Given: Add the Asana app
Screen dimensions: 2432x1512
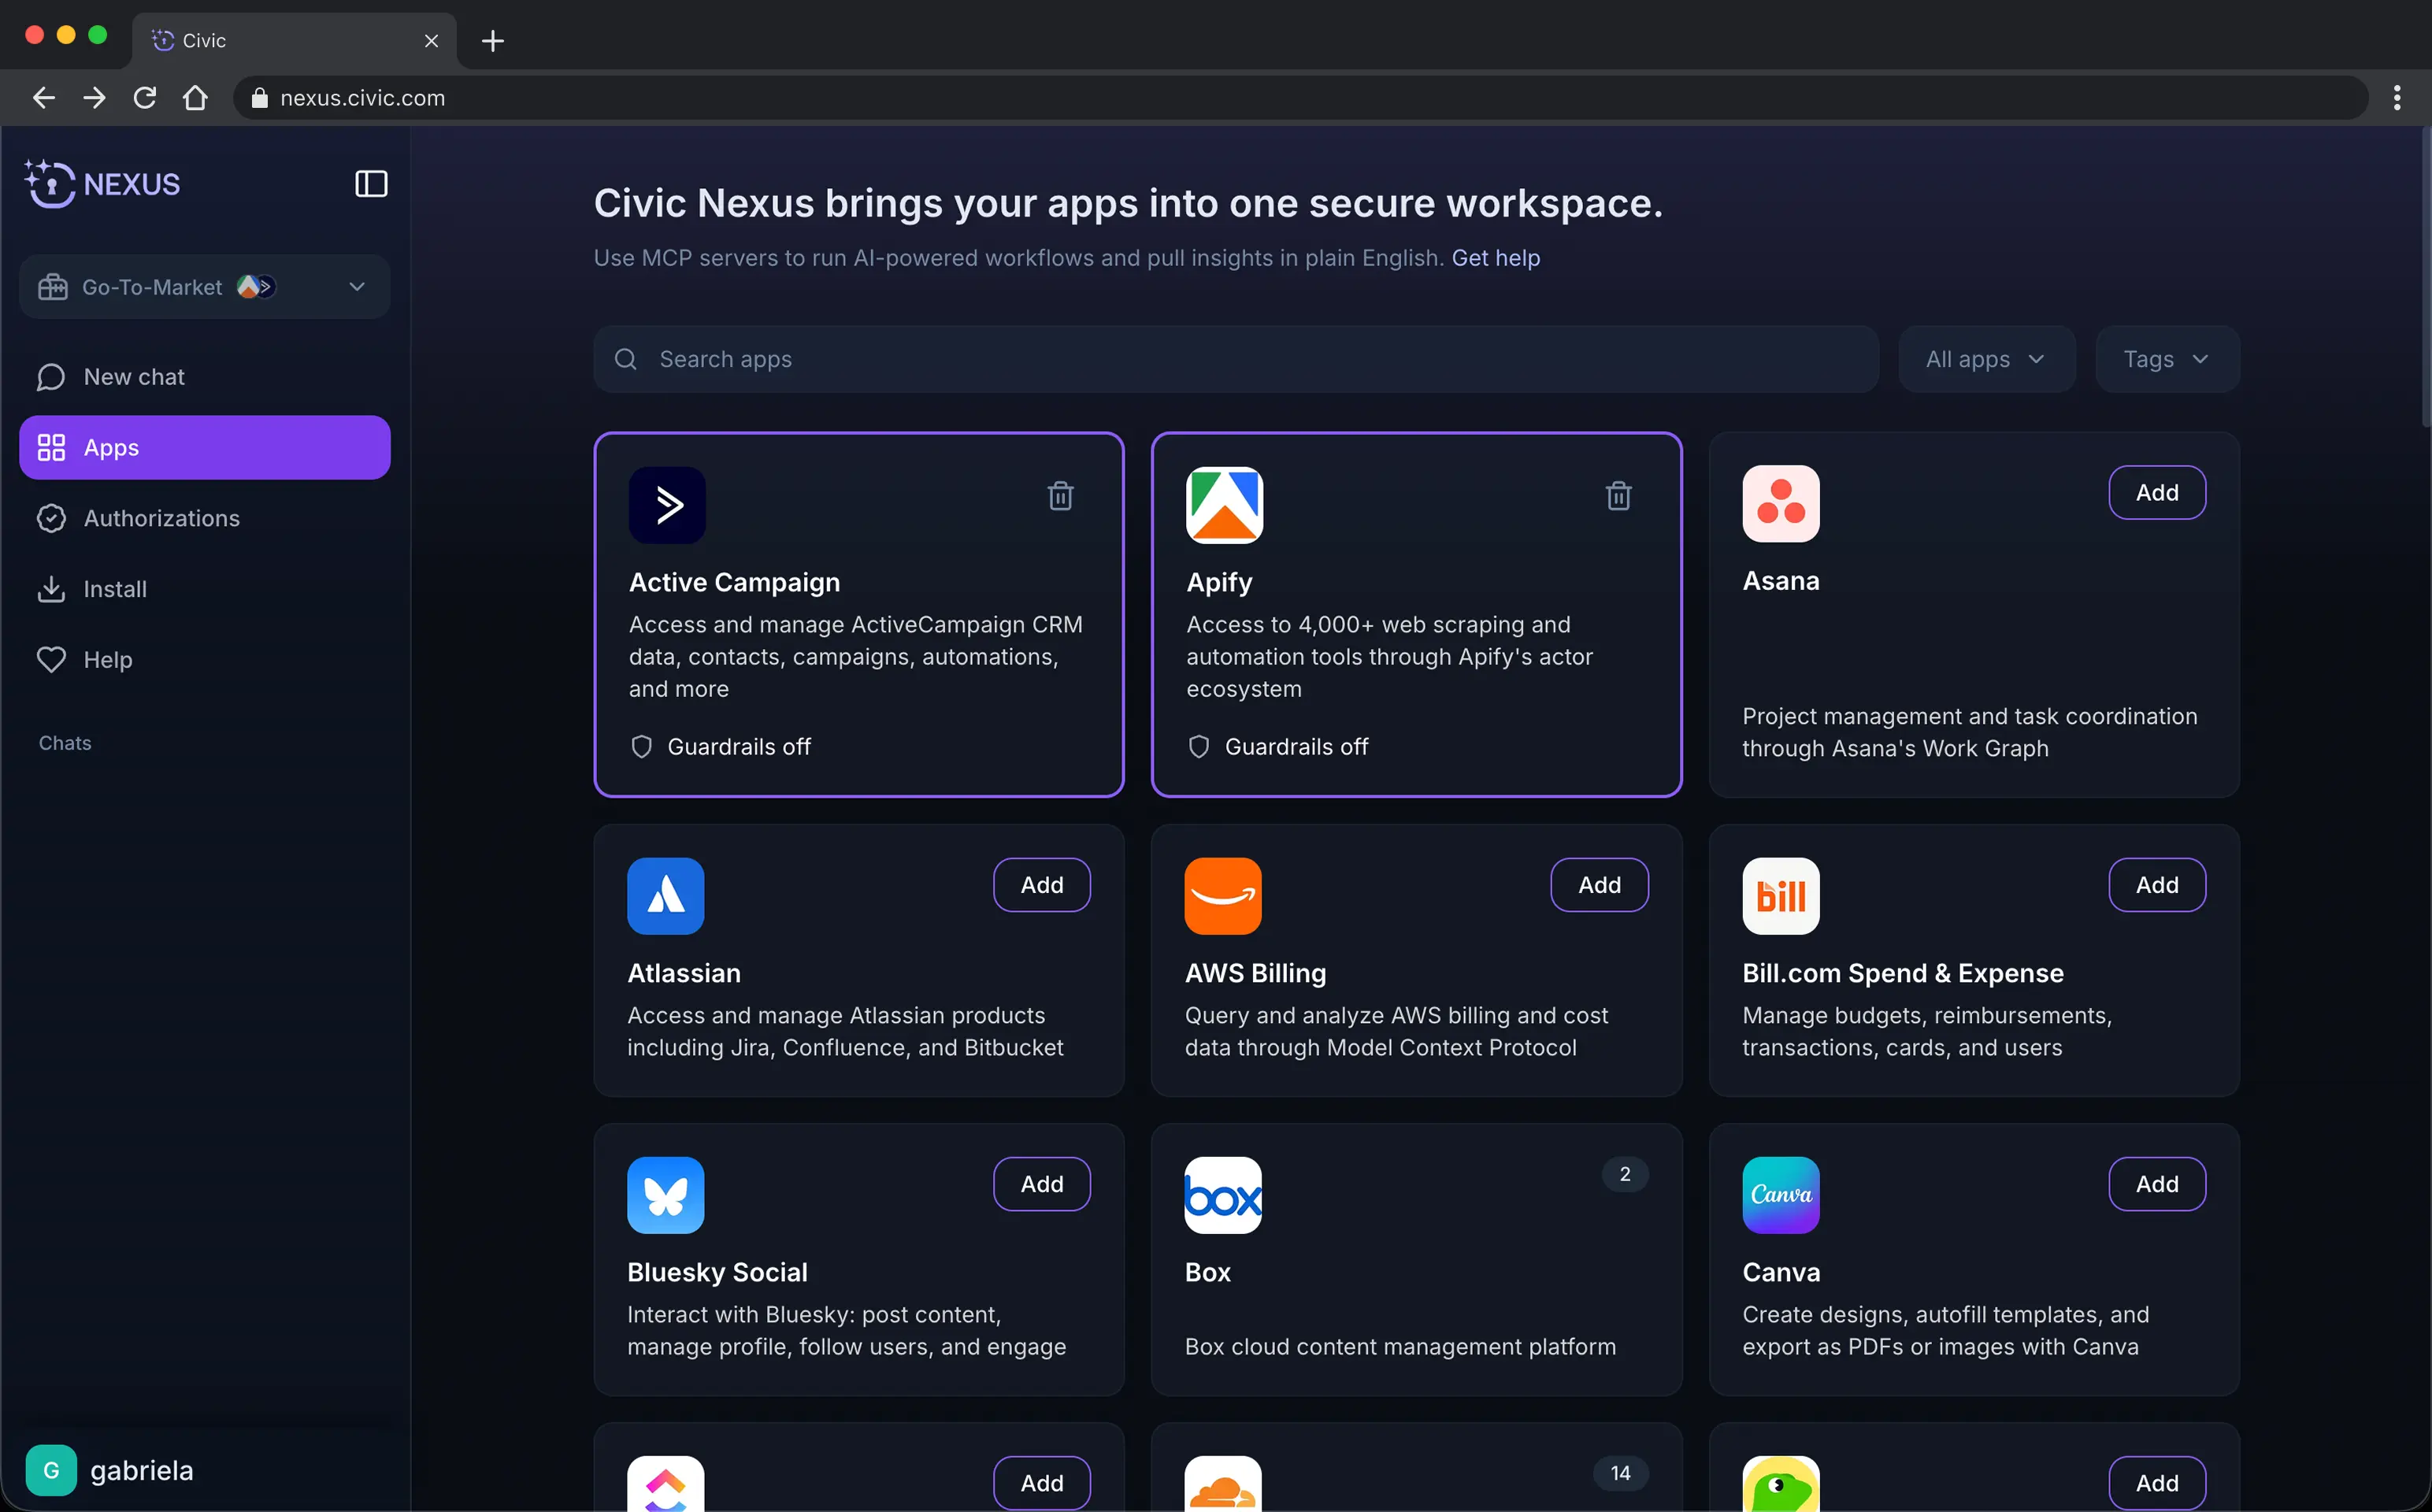Looking at the screenshot, I should tap(2156, 493).
